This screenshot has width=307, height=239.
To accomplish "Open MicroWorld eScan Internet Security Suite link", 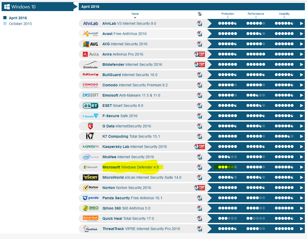I will [142, 177].
